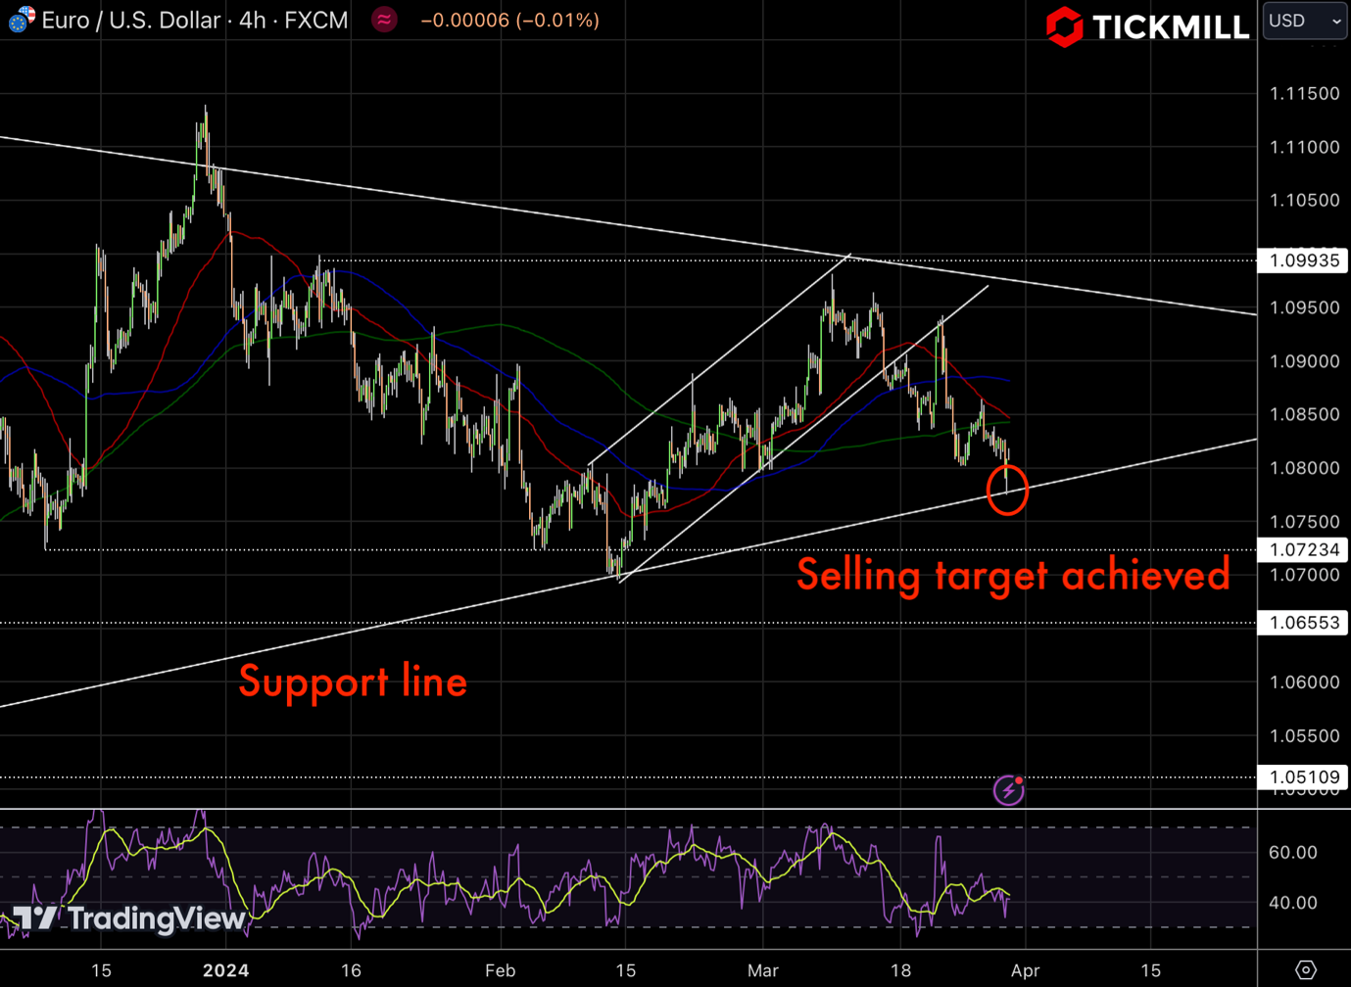Open the lightning bolt alerts icon
This screenshot has width=1351, height=987.
(1009, 789)
